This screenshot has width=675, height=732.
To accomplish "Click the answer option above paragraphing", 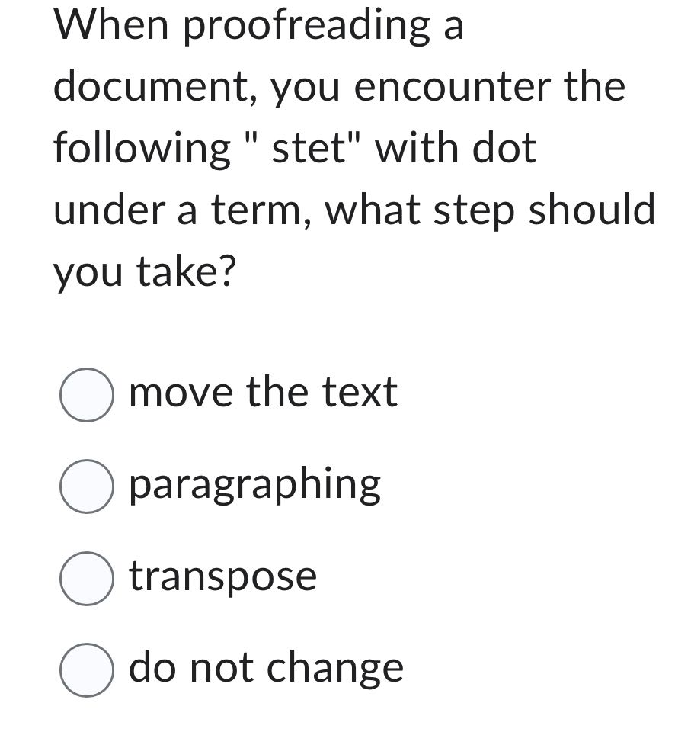I will coord(263,393).
